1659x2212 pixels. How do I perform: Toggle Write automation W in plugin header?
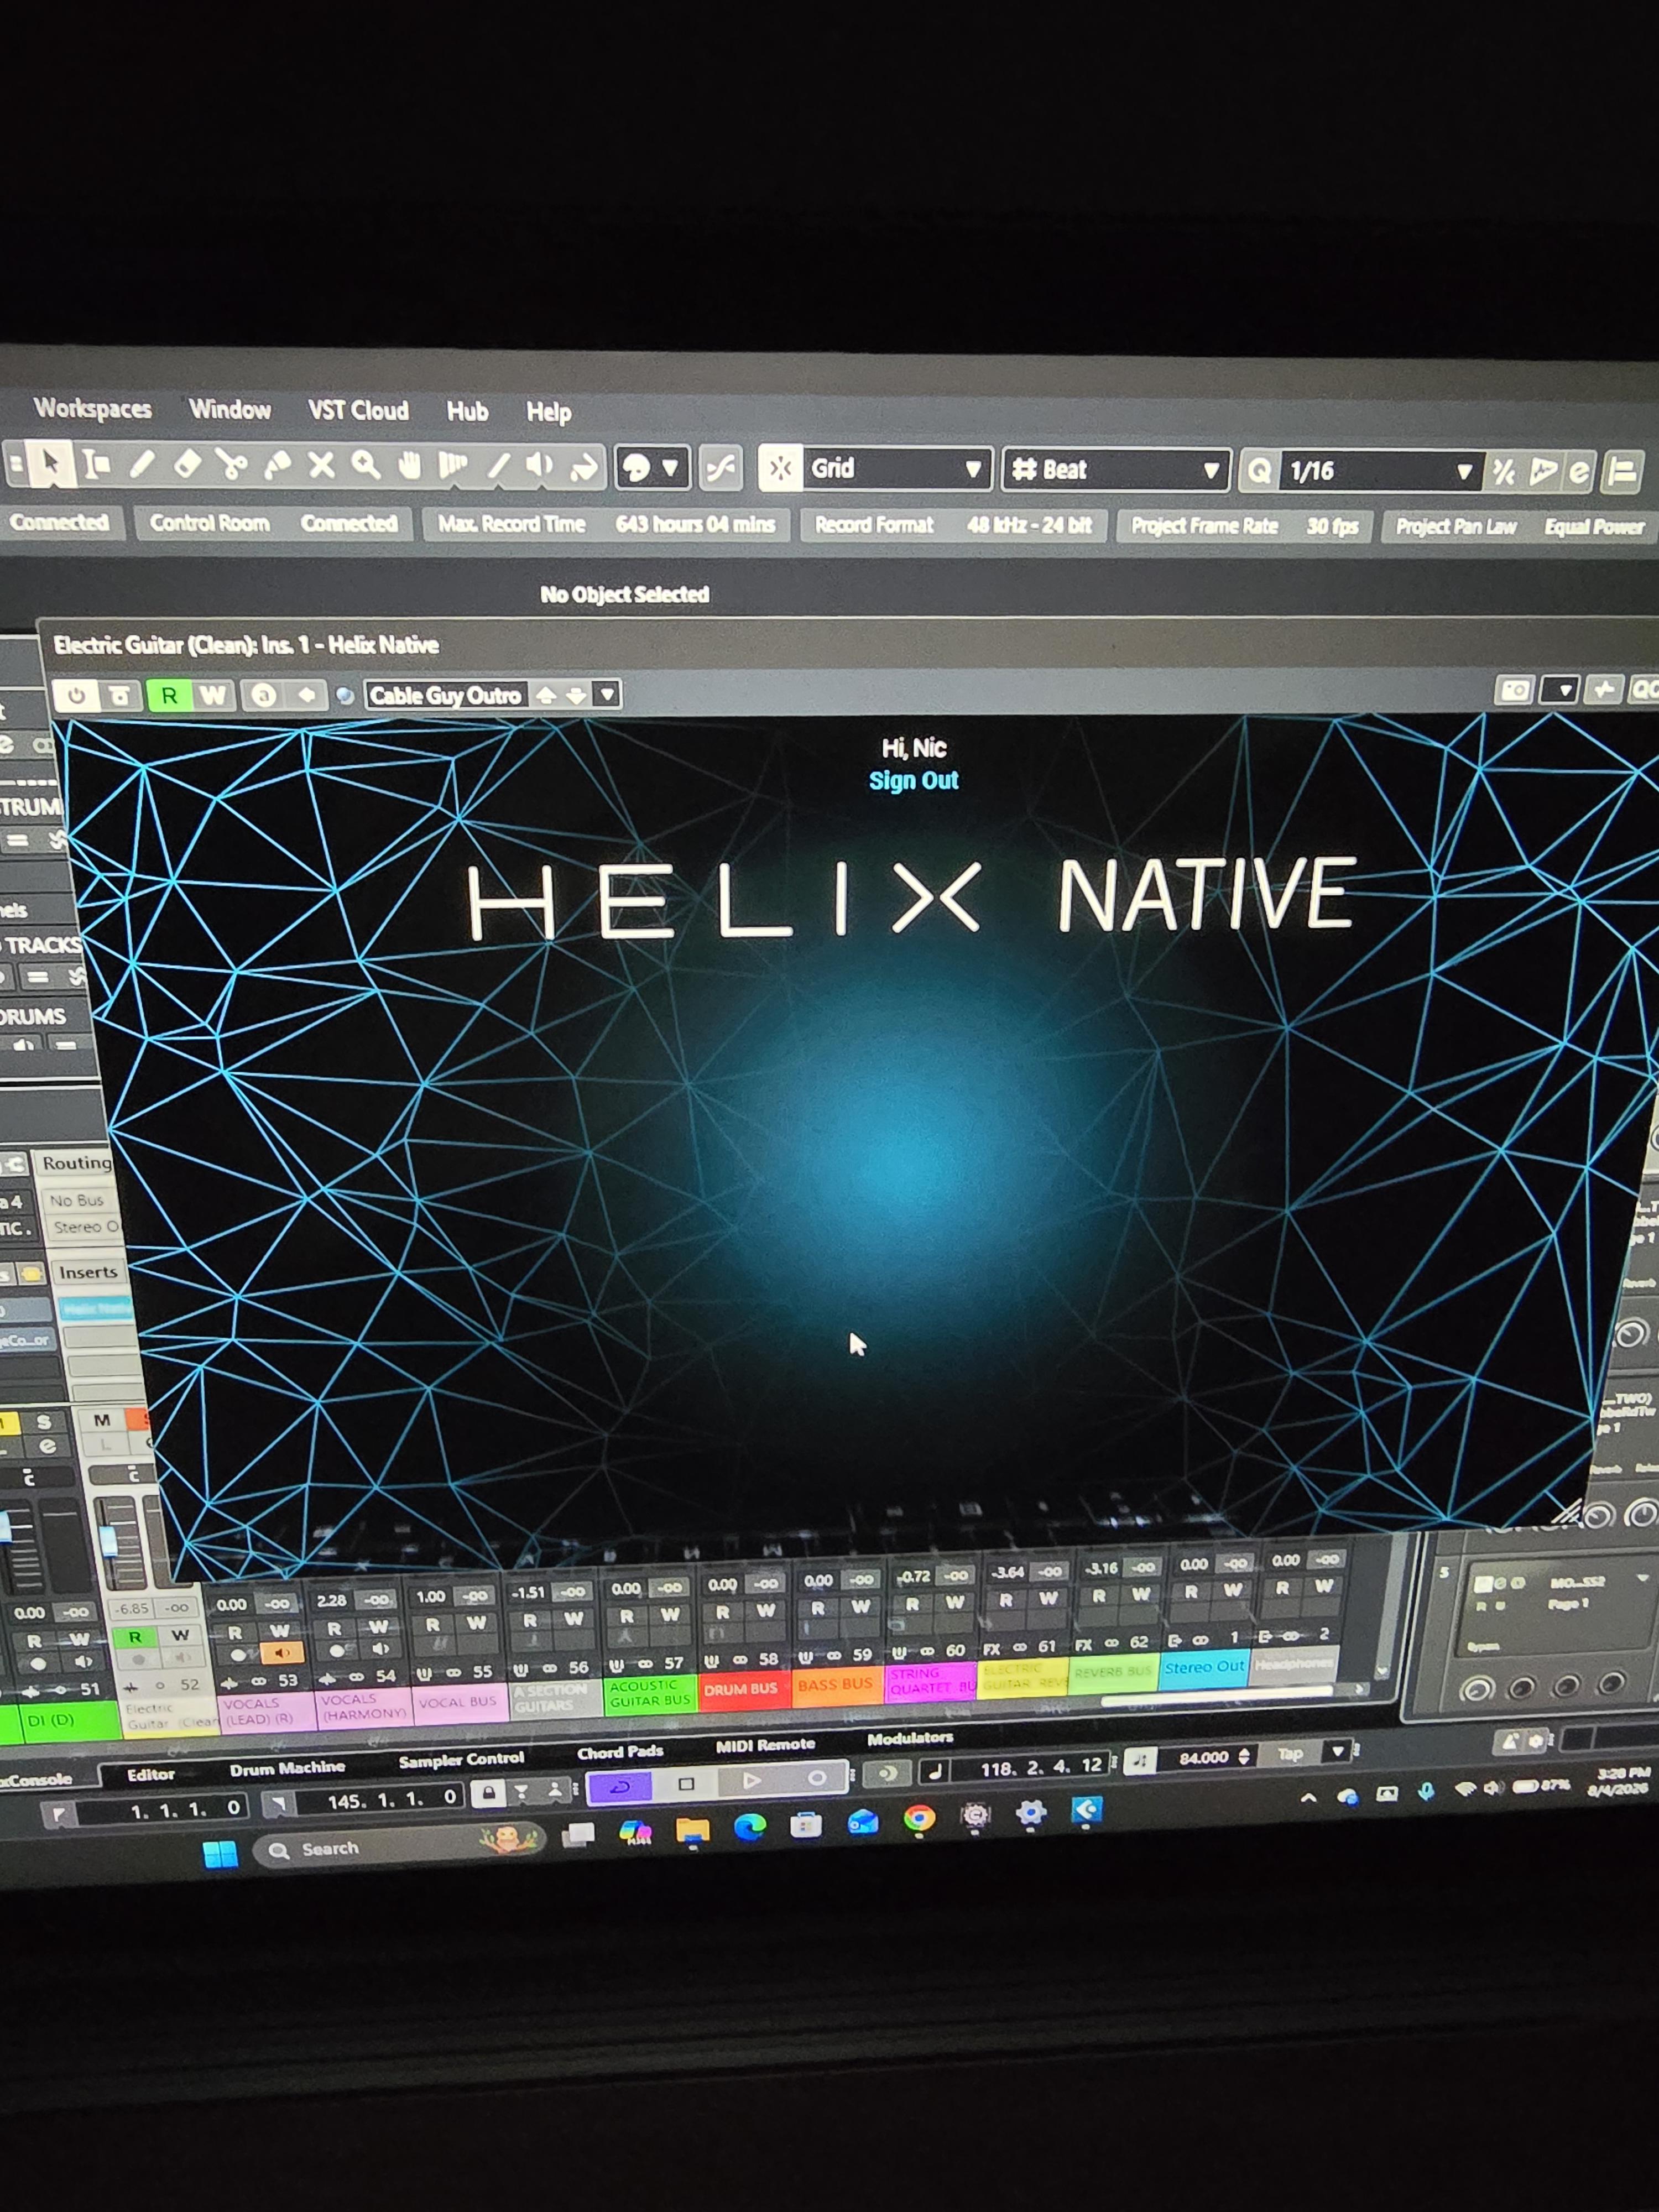(x=212, y=695)
